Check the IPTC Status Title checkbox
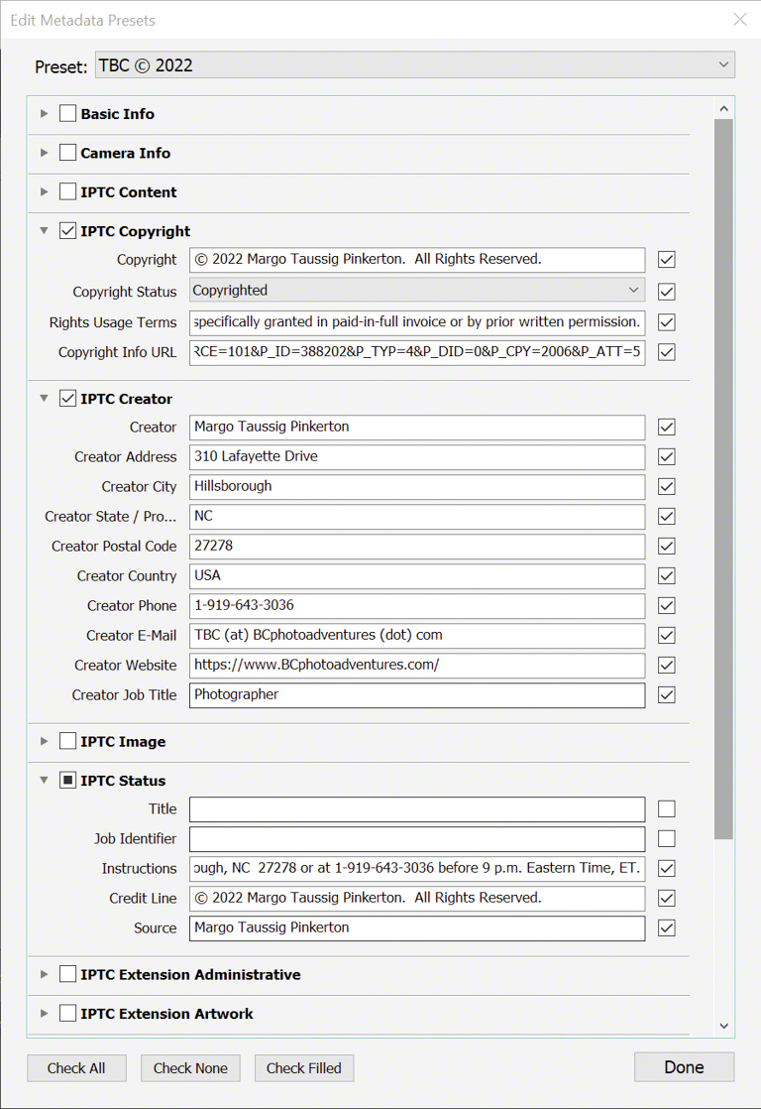The height and width of the screenshot is (1109, 761). [666, 808]
